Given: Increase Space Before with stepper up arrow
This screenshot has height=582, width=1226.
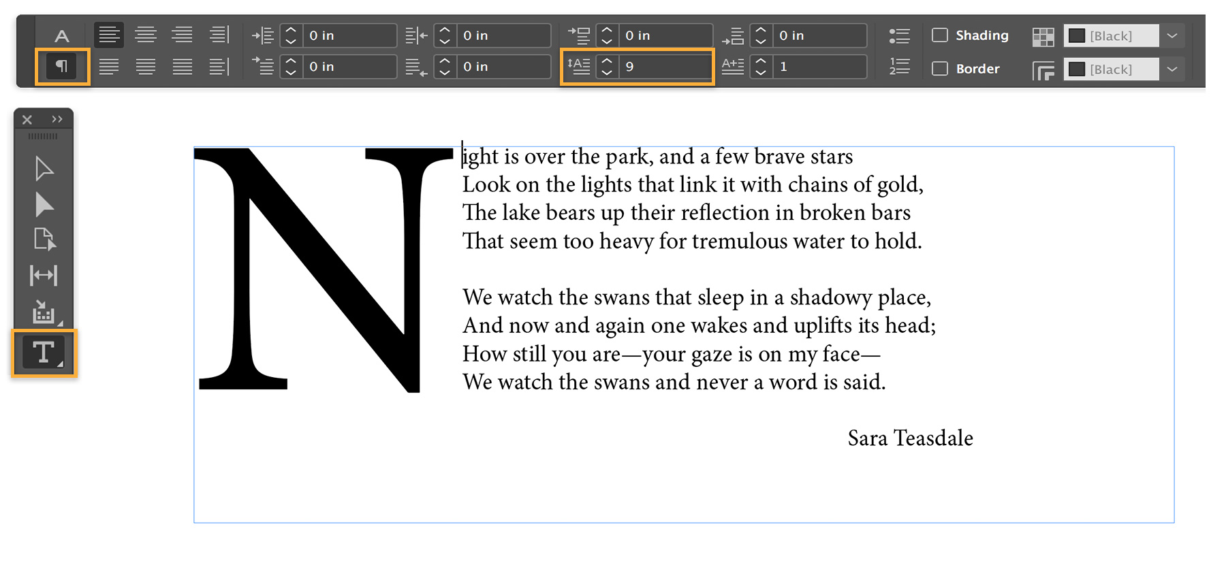Looking at the screenshot, I should point(607,30).
